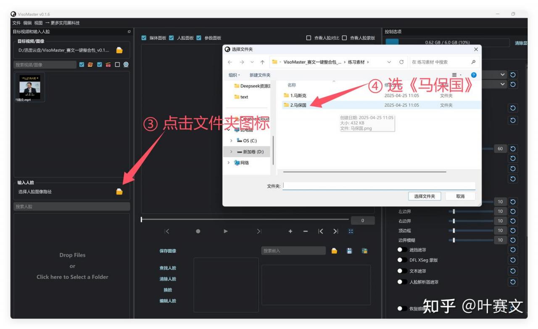538x329 pixels.
Task: Click the 查找人脸 button
Action: coord(168,268)
